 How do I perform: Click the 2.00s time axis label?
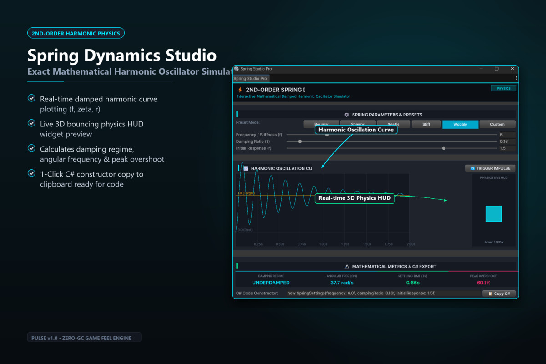410,244
